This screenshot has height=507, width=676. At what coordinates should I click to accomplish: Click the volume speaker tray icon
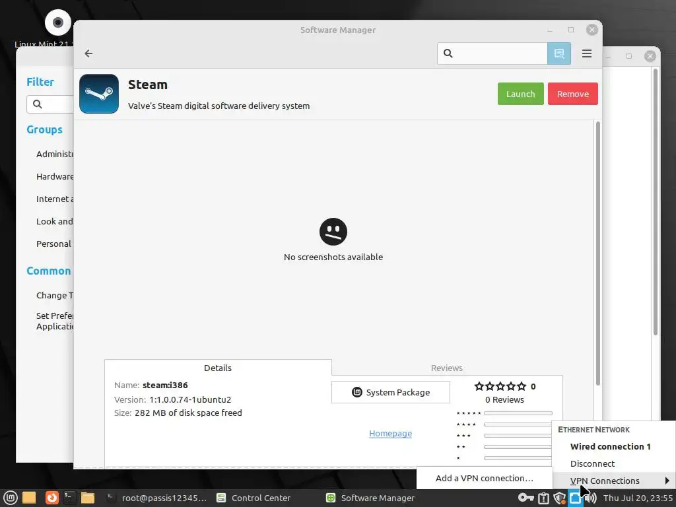[591, 498]
